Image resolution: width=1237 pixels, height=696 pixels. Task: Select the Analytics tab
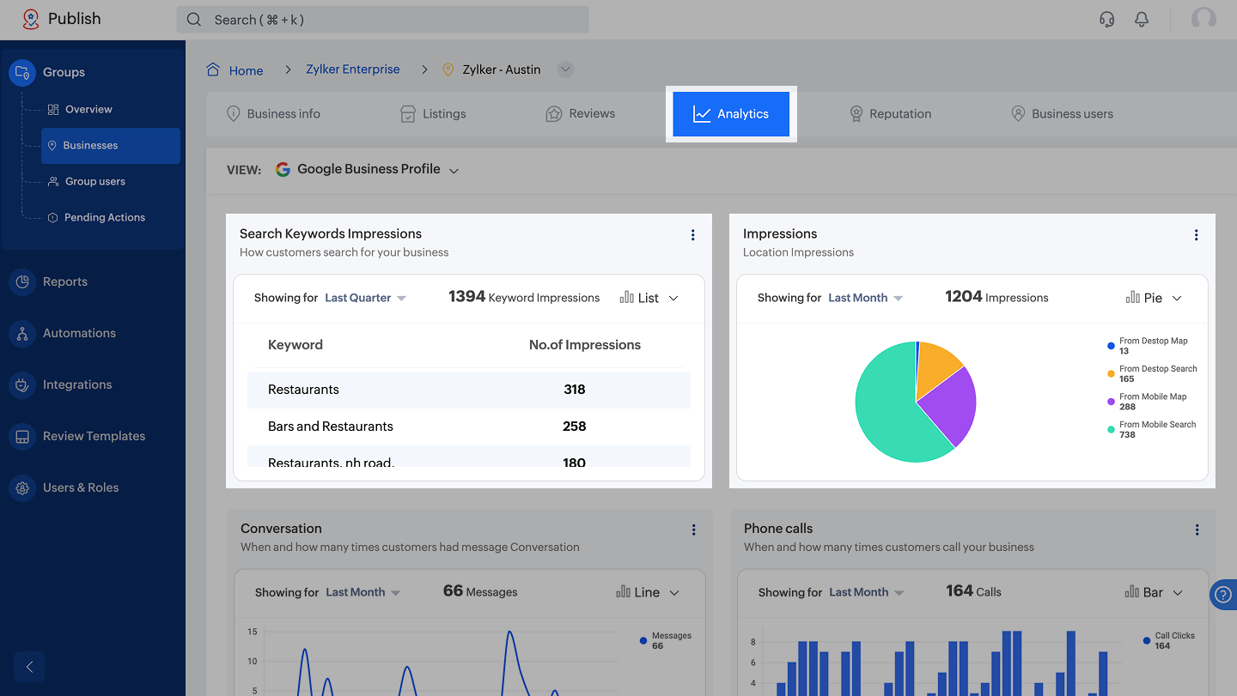[731, 113]
